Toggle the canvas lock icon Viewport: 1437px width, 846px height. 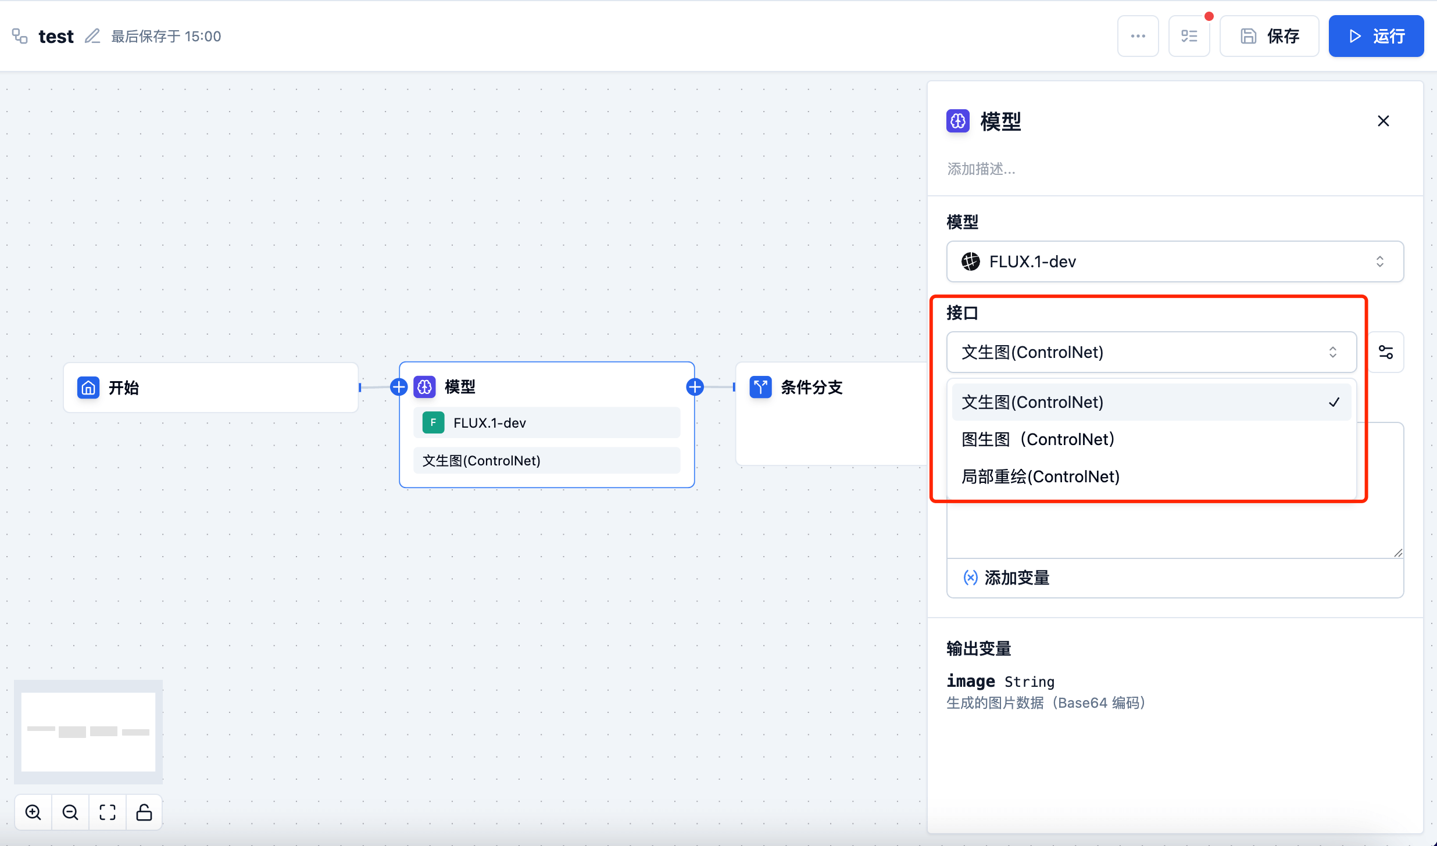144,812
